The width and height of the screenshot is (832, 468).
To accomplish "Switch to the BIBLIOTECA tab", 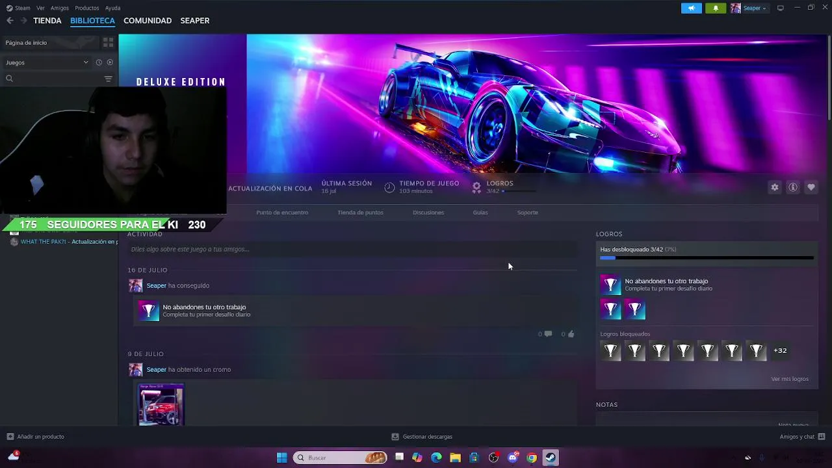I will click(92, 21).
